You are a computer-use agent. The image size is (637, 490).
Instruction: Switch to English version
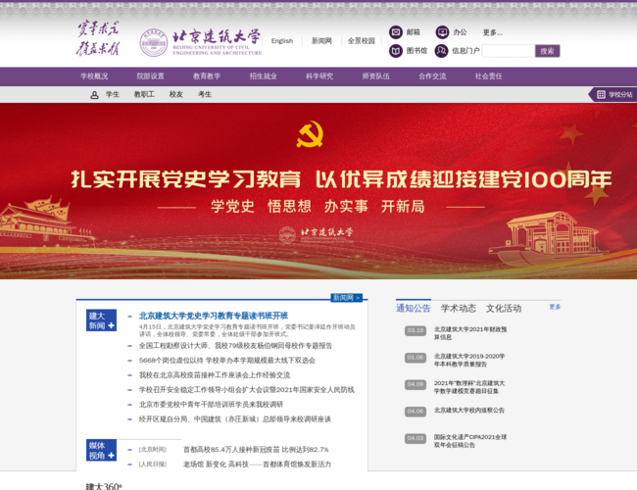click(x=282, y=40)
